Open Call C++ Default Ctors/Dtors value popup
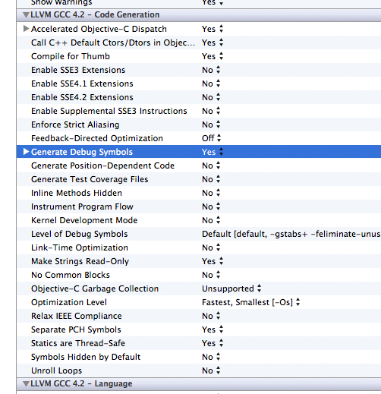 point(213,43)
